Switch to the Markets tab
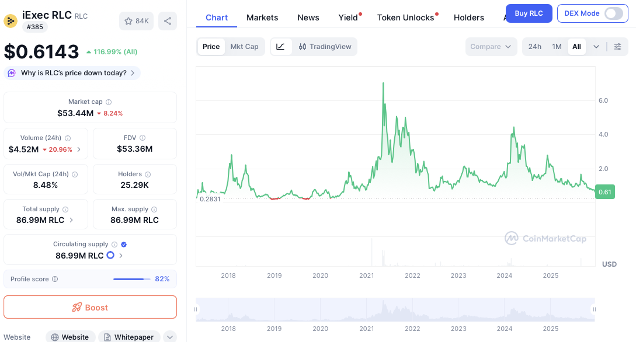The width and height of the screenshot is (636, 342). click(262, 18)
